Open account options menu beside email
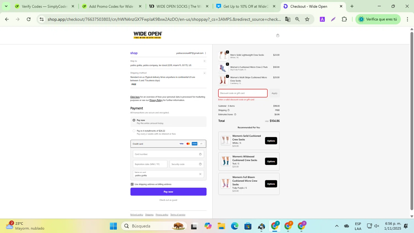Viewport: 414px width, 233px height. coord(205,53)
